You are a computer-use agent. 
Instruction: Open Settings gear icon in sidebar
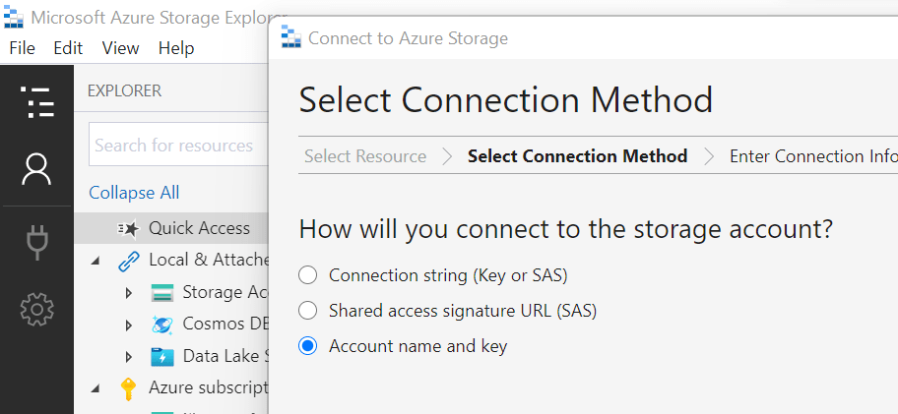[x=36, y=310]
